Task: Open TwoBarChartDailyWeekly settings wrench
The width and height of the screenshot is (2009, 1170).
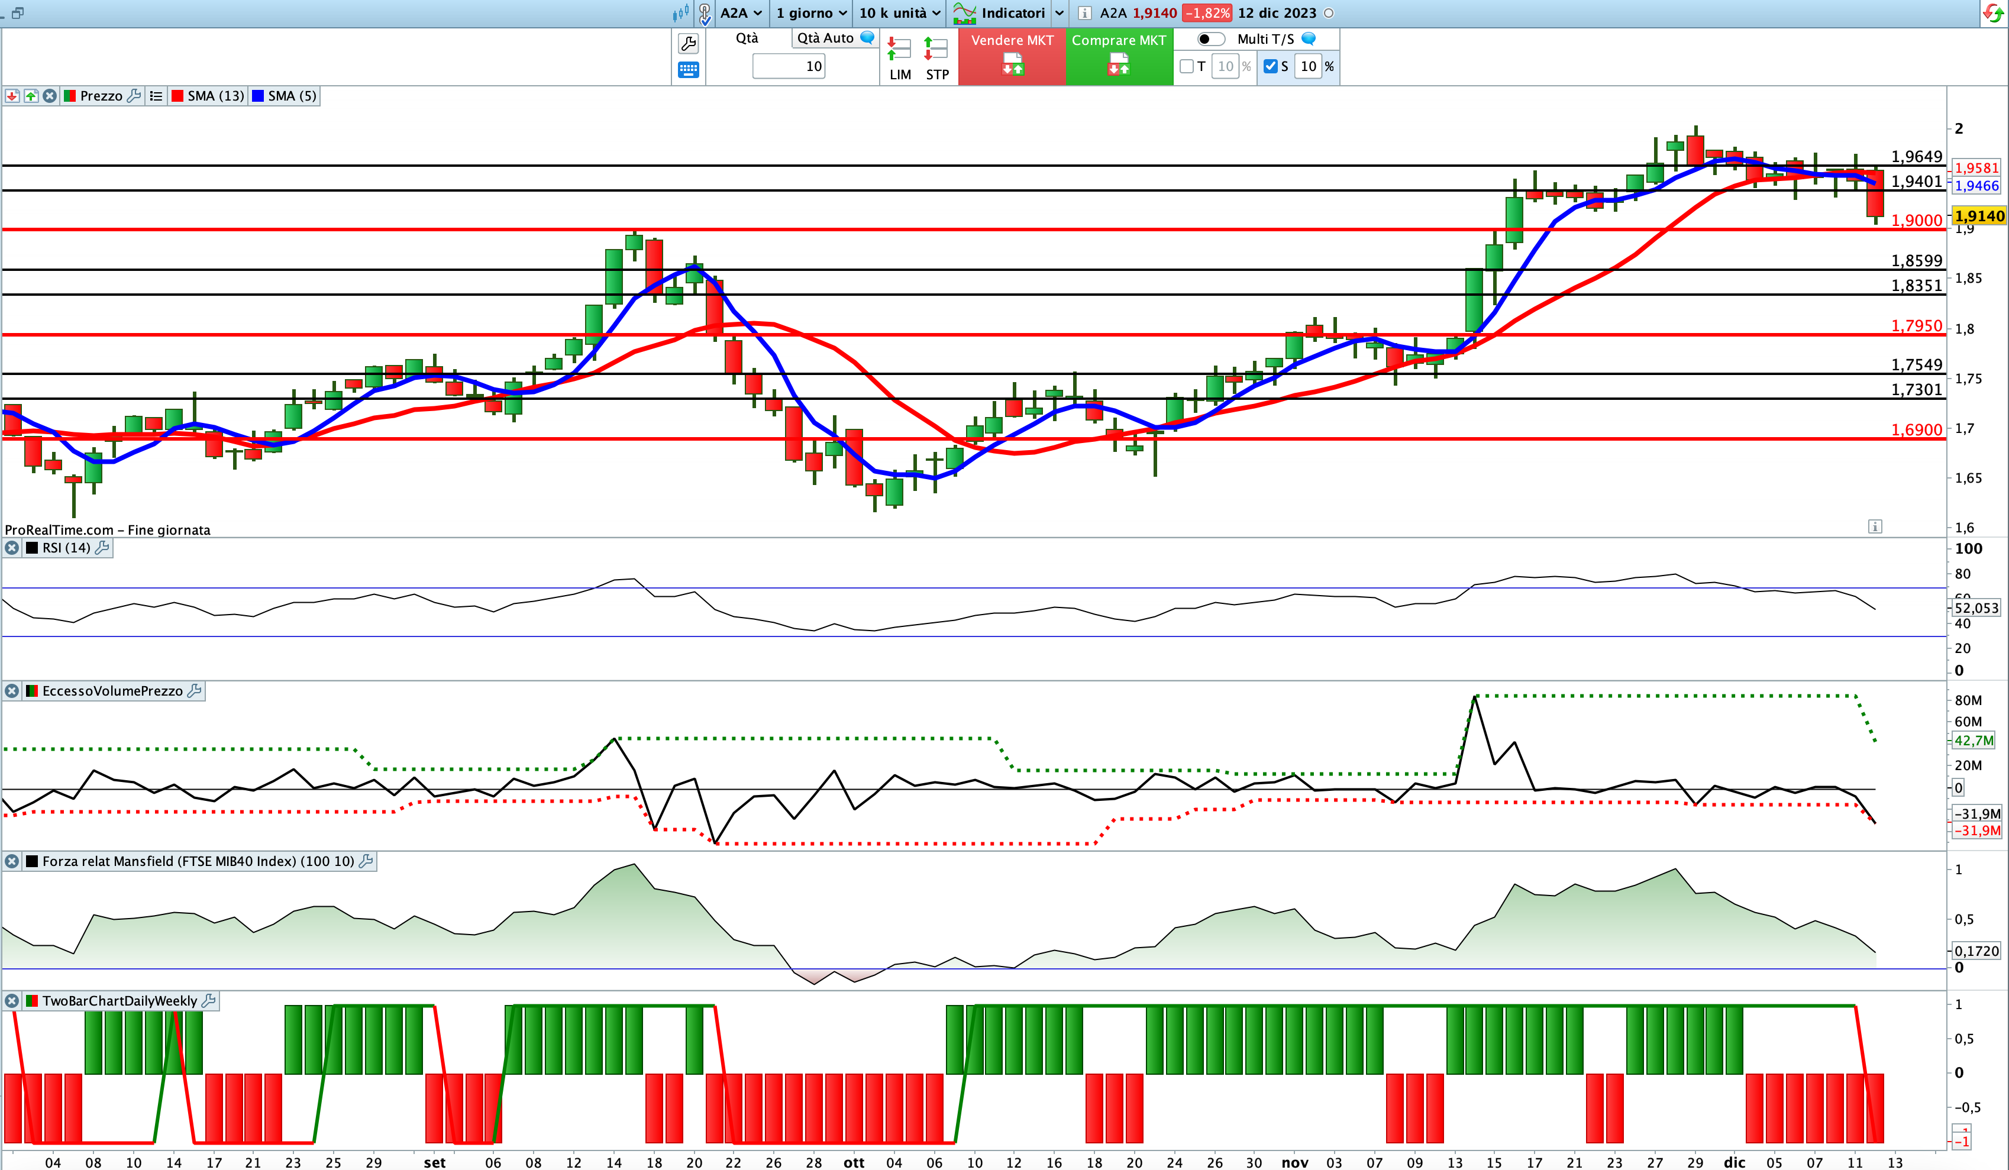Action: [x=209, y=1000]
